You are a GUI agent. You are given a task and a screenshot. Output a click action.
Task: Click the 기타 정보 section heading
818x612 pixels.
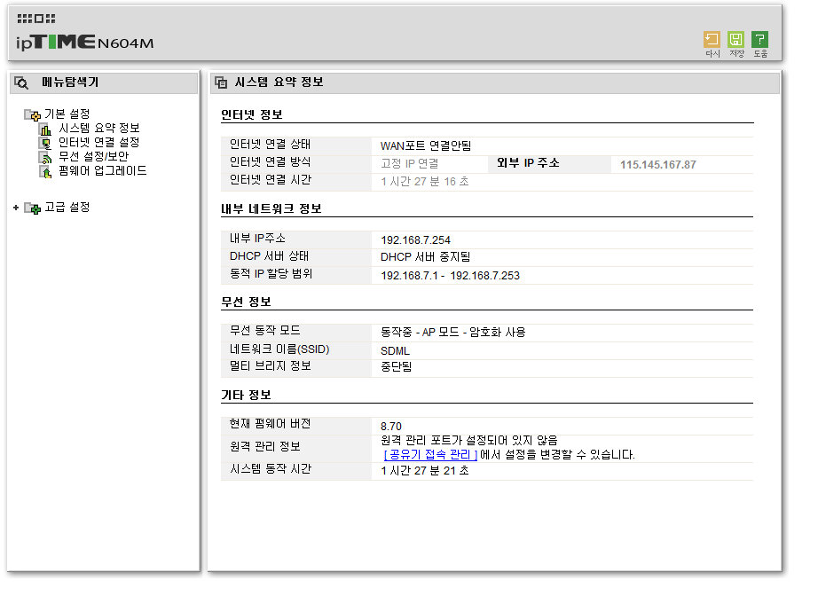(x=246, y=395)
